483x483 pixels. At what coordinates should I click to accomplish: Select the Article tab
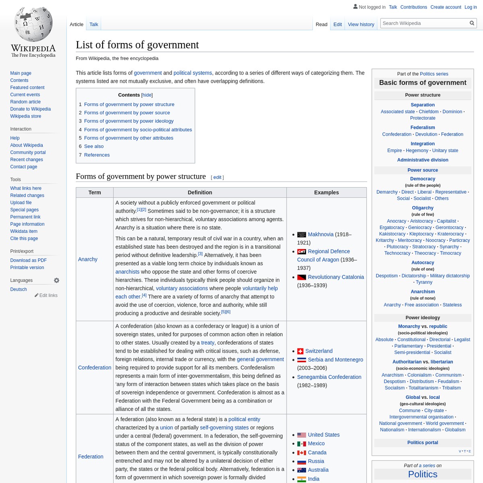point(76,25)
